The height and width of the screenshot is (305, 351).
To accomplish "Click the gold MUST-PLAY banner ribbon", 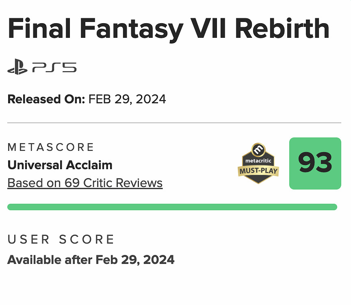I will point(258,171).
